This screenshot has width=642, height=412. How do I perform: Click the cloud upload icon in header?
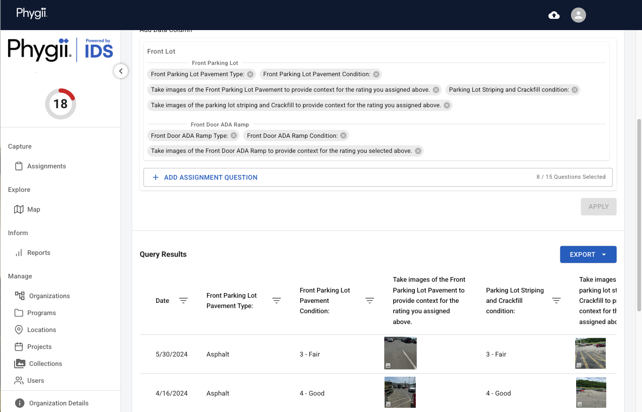[x=554, y=15]
